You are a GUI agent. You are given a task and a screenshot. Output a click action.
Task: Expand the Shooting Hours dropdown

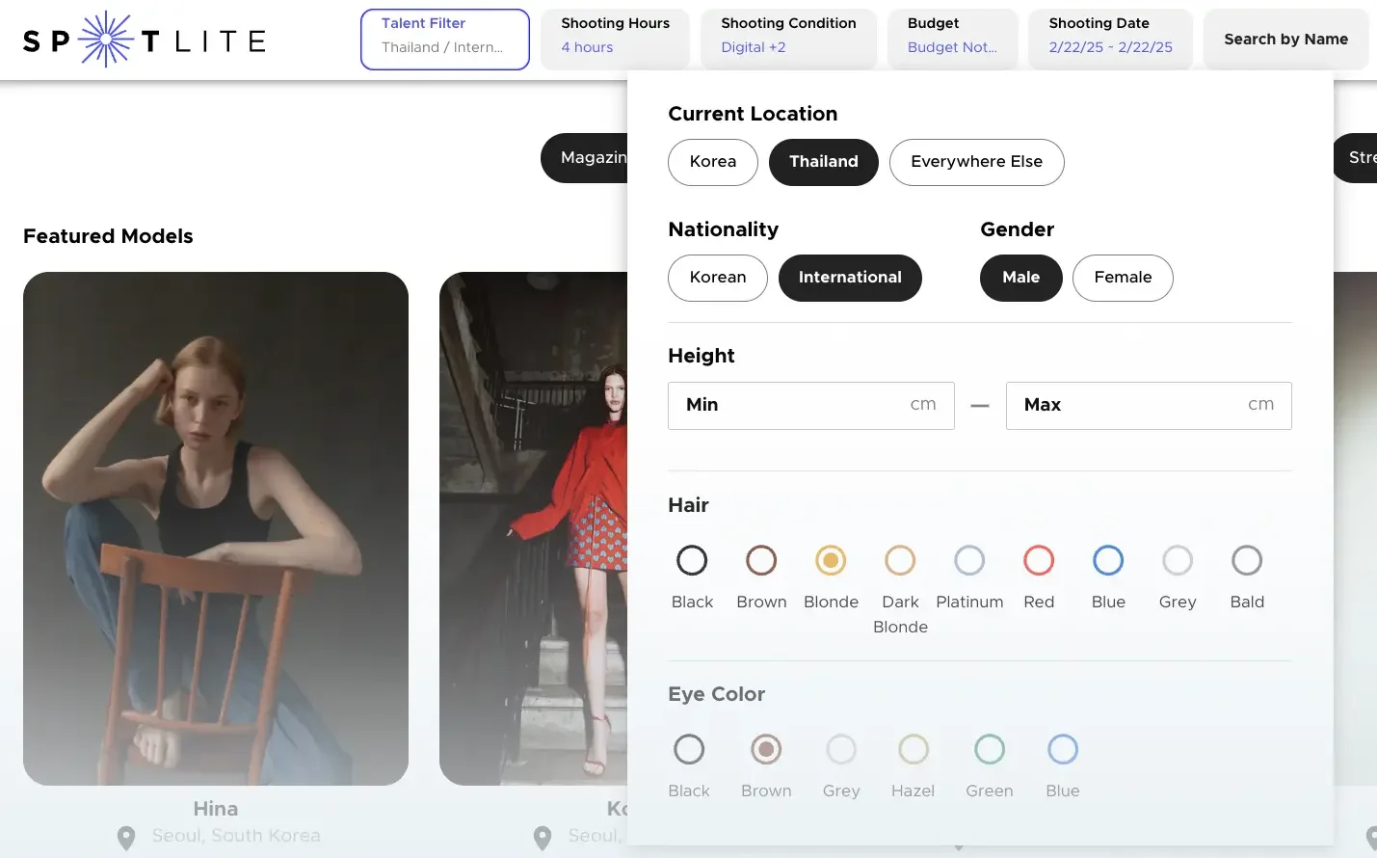(615, 40)
